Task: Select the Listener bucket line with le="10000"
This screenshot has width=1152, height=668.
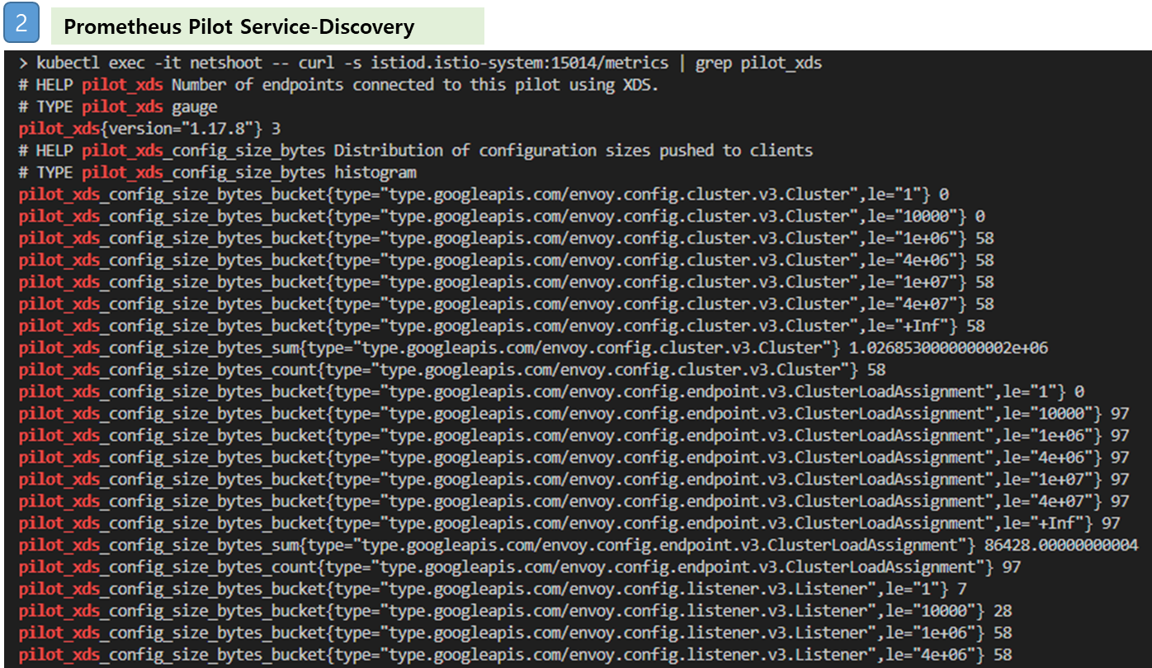Action: [515, 610]
